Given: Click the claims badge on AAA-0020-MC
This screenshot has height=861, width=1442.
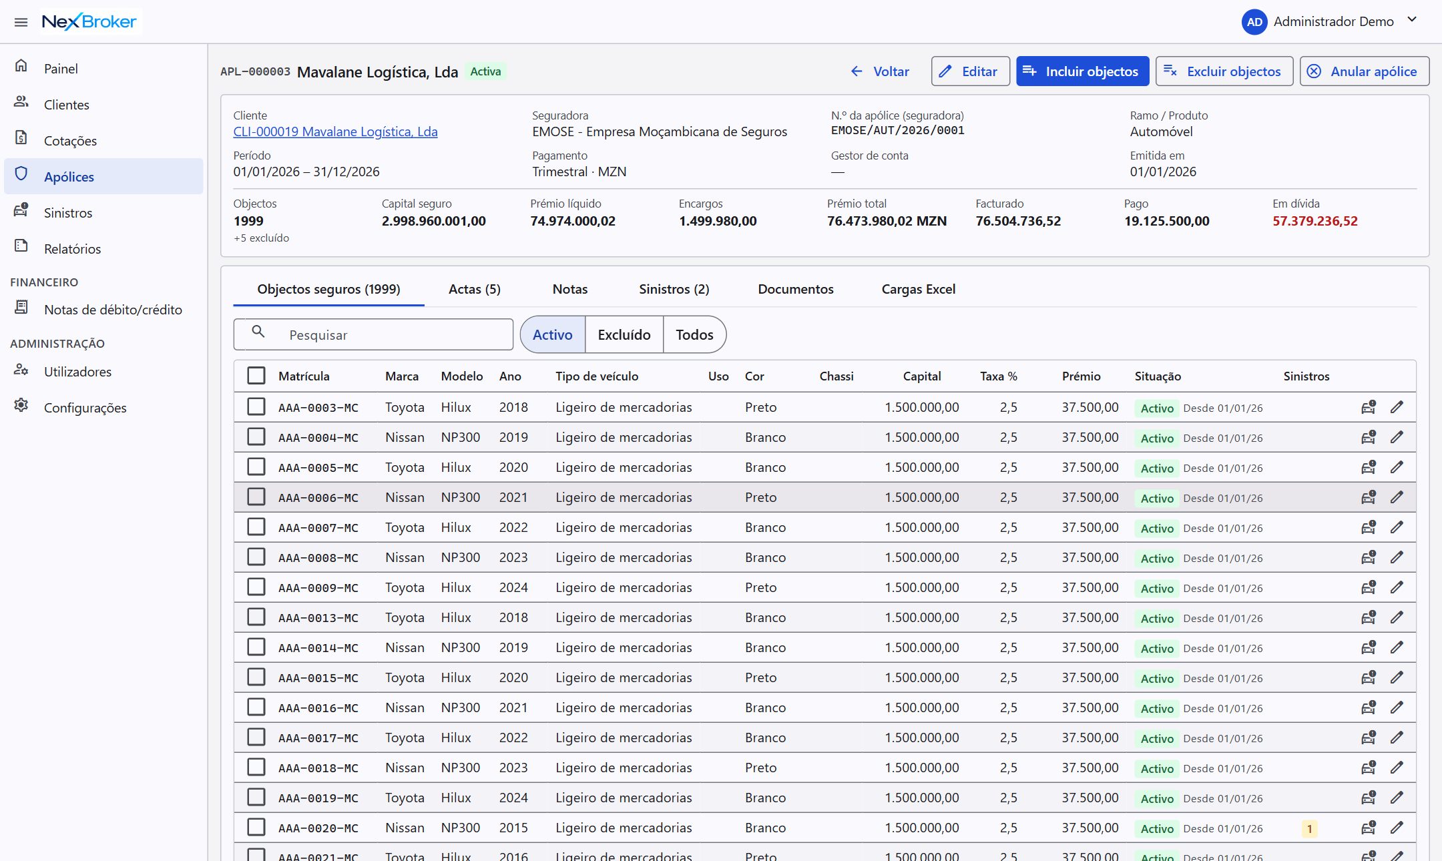Looking at the screenshot, I should 1309,829.
